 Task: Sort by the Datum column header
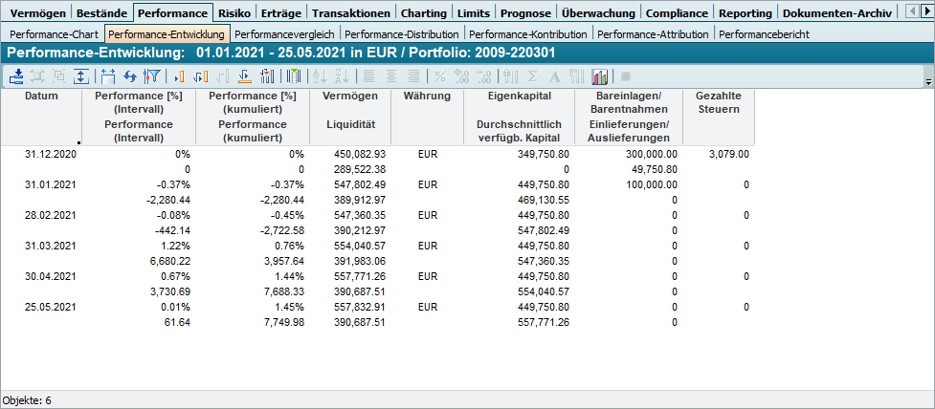click(41, 97)
